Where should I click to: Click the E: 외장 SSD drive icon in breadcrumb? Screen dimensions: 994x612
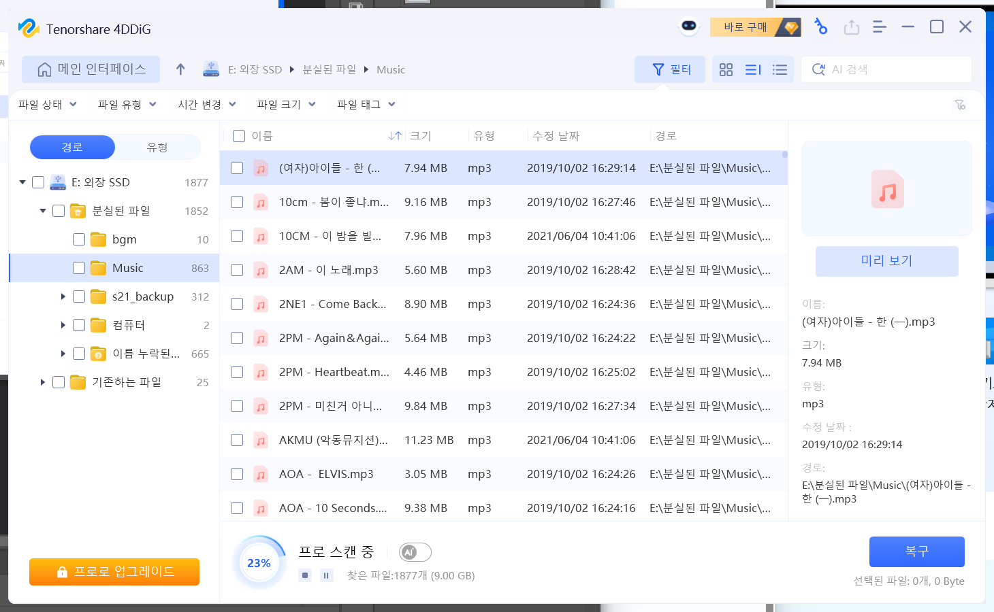[x=211, y=69]
